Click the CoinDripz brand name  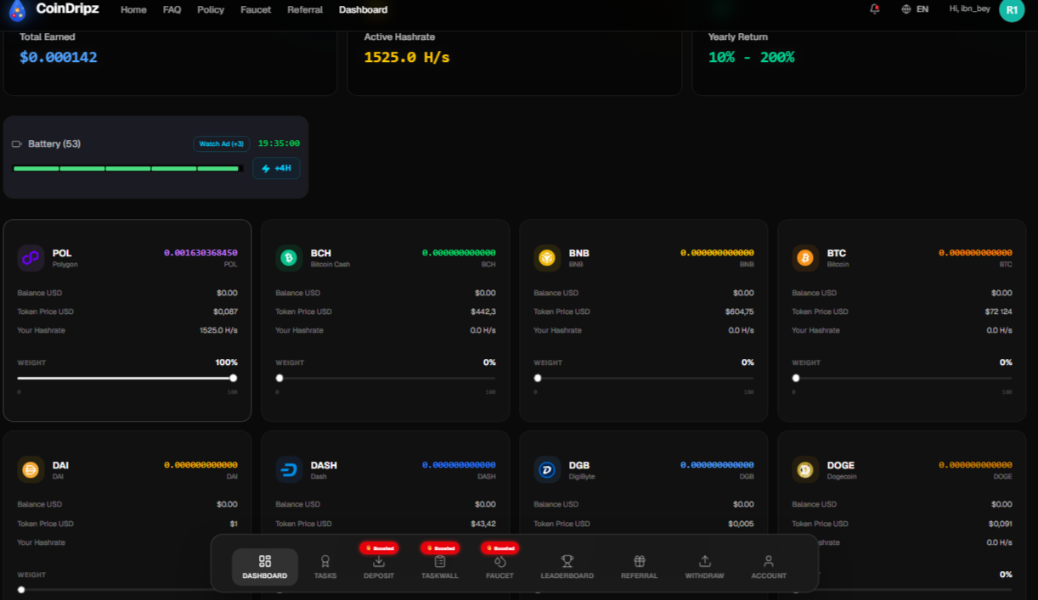pyautogui.click(x=67, y=8)
